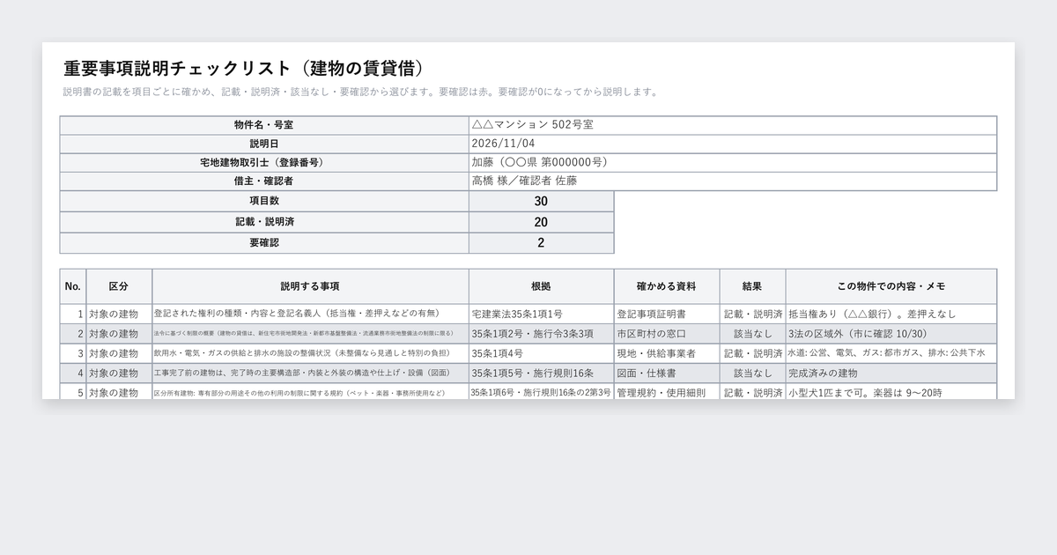The width and height of the screenshot is (1057, 555).
Task: Select the 物件名・号室 label cell
Action: pos(264,125)
